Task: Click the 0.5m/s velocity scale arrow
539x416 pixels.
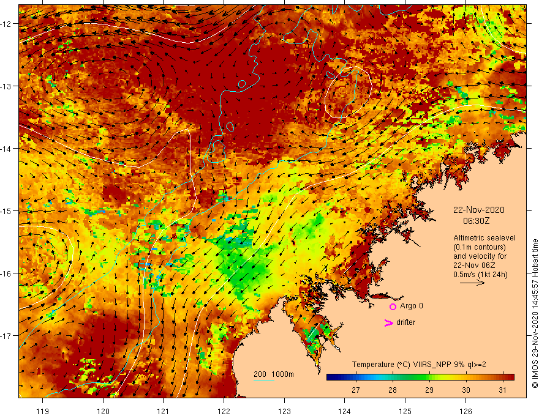Action: click(x=472, y=283)
